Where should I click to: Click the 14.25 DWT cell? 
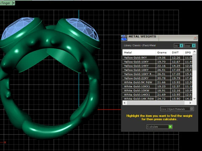coord(177,66)
